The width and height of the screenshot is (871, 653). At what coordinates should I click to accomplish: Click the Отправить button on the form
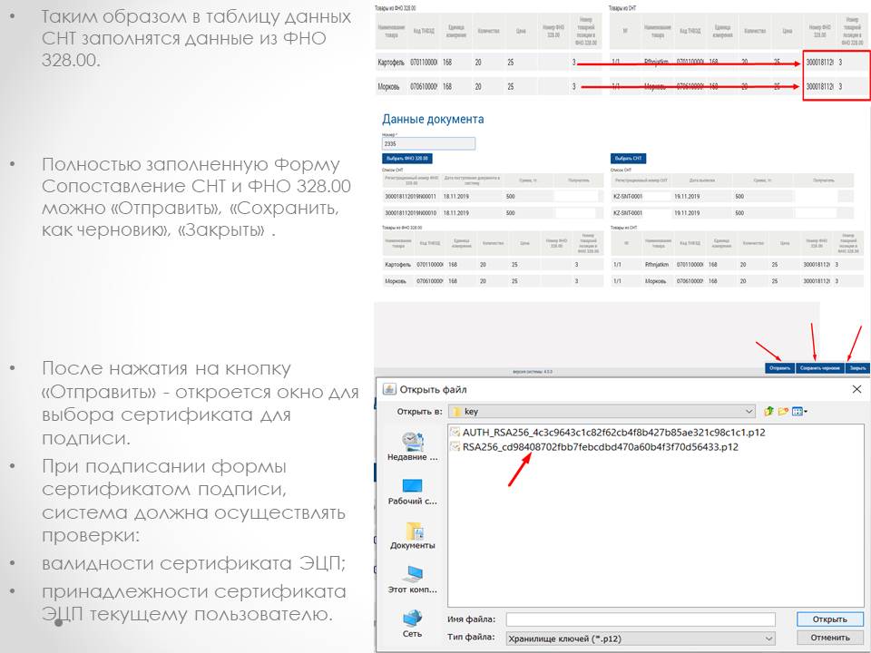coord(779,368)
